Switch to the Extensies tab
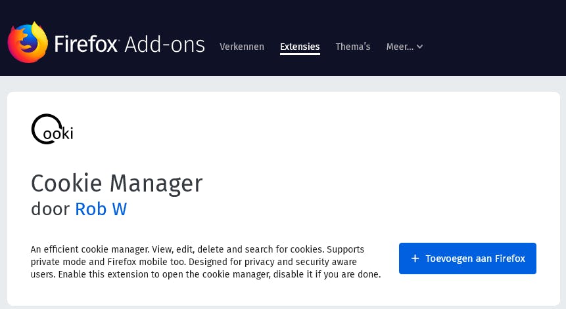The image size is (566, 309). point(300,47)
